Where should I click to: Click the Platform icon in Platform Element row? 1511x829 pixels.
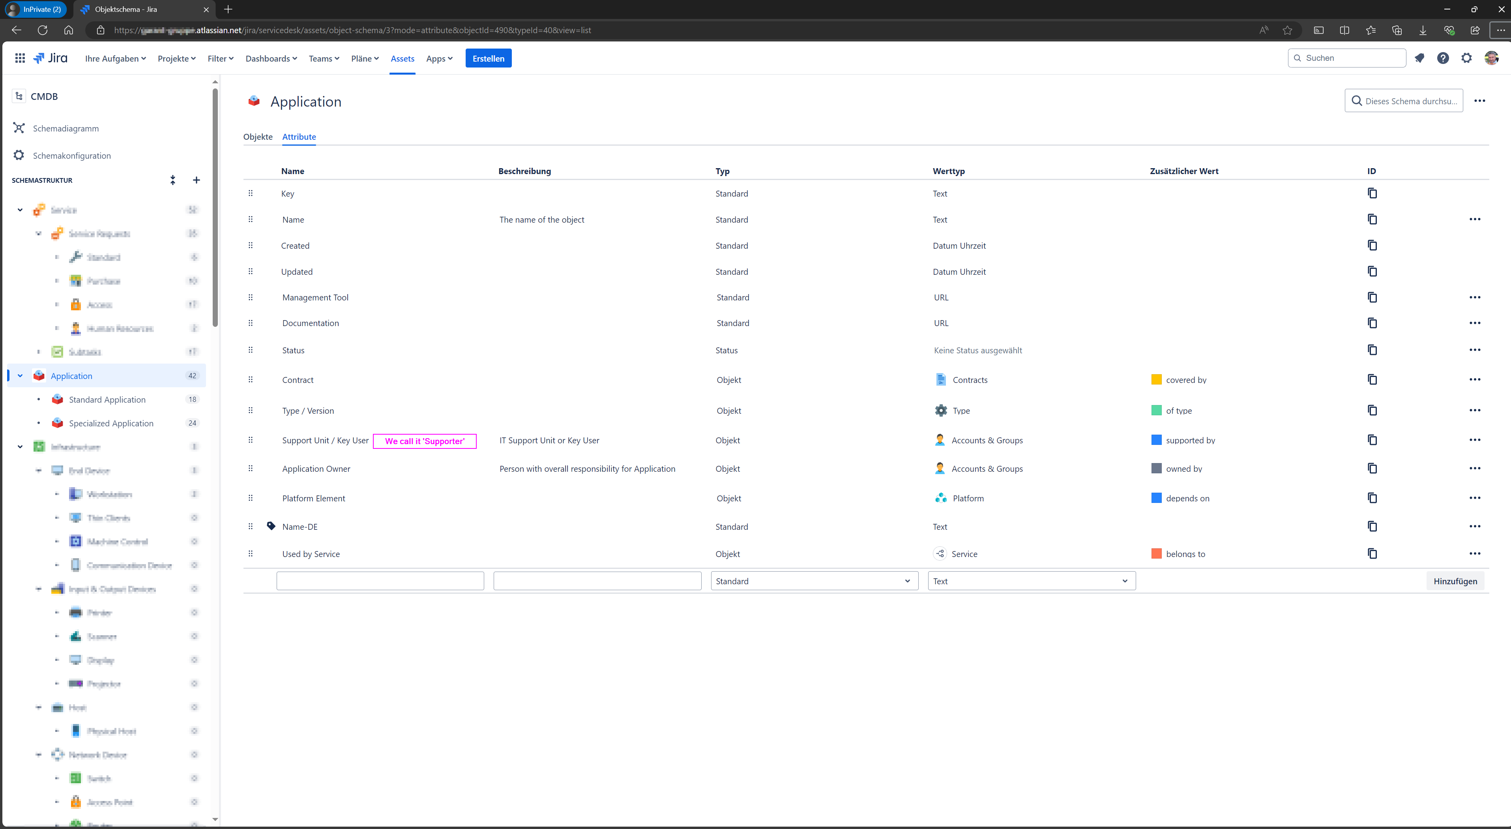tap(941, 497)
